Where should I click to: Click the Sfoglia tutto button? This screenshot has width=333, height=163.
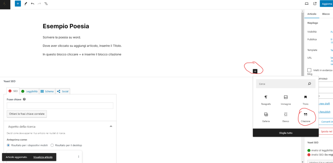click(x=286, y=133)
